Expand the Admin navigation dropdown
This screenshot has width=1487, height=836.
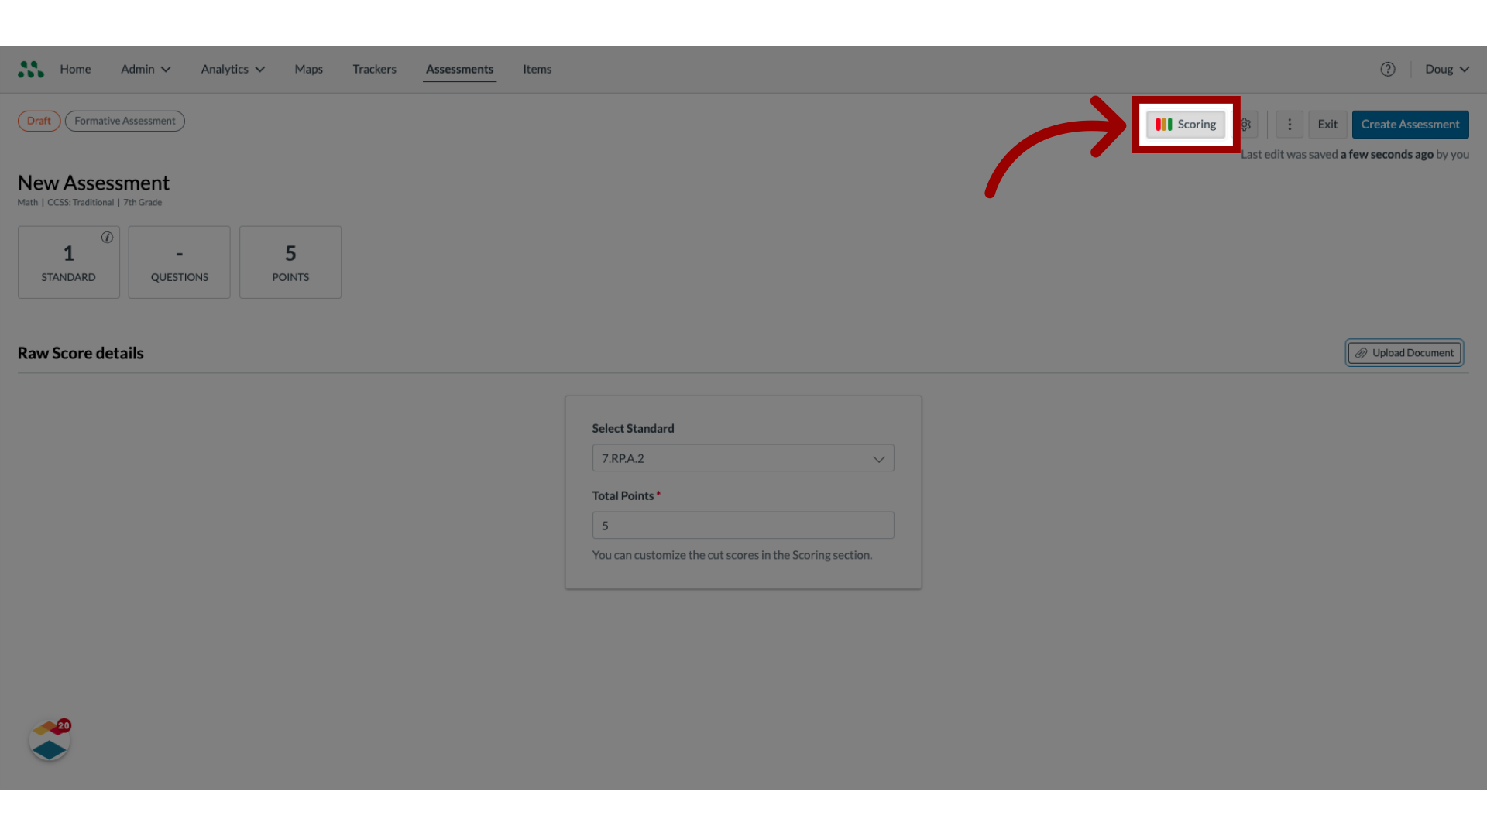144,68
